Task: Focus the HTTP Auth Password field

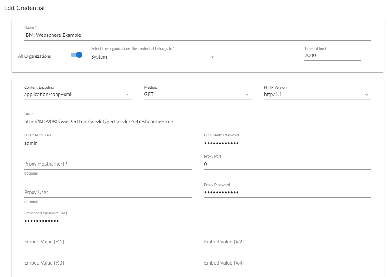Action: click(288, 143)
